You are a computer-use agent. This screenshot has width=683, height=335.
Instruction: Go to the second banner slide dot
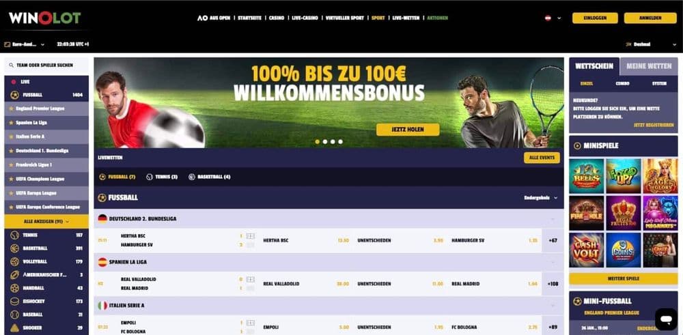click(x=325, y=142)
